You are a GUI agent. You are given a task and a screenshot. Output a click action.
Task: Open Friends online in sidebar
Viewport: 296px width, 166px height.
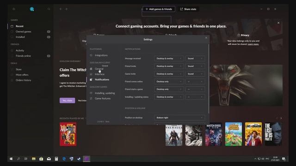(23, 56)
